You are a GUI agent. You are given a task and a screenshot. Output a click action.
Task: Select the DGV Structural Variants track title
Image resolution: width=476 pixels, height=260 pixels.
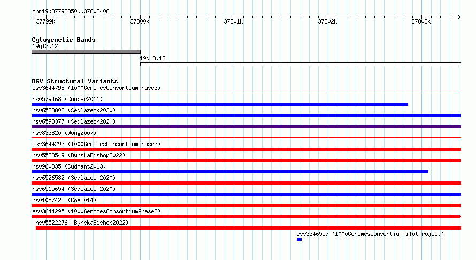point(75,81)
